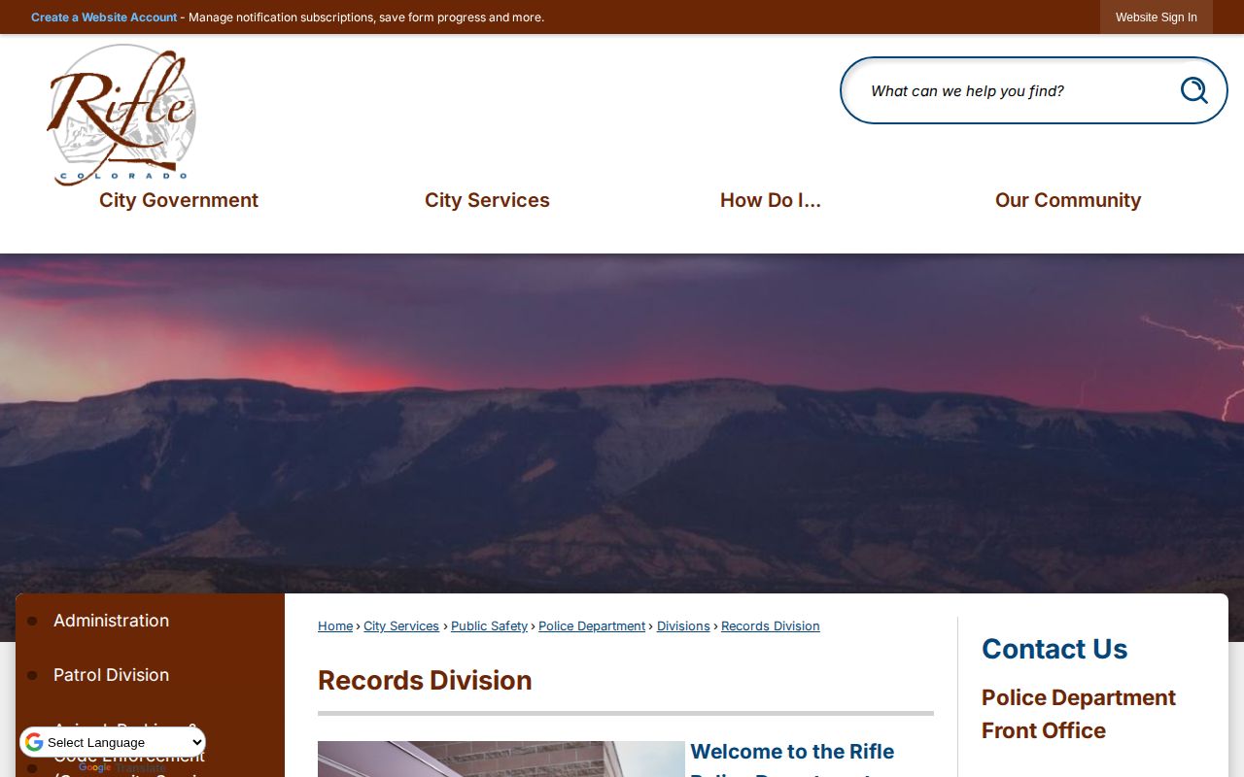Screen dimensions: 1244x777
Task: Go to Home breadcrumb link
Action: click(x=335, y=626)
